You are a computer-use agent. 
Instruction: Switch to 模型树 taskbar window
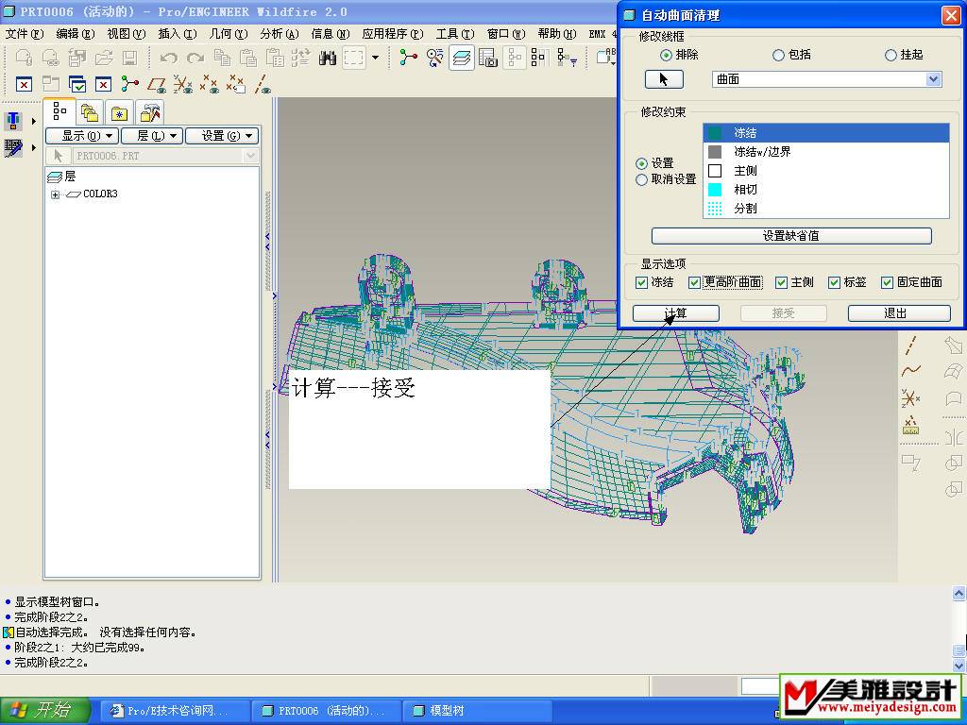pyautogui.click(x=476, y=711)
